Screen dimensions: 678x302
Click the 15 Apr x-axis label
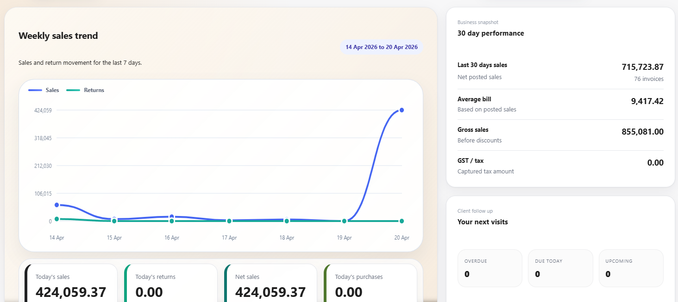pos(114,238)
